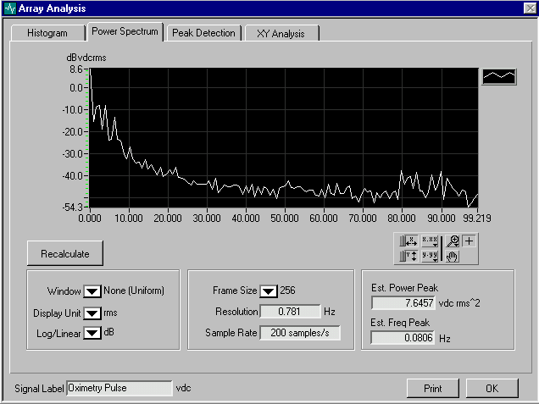Click the plot legend line sample
The image size is (539, 404).
point(499,76)
